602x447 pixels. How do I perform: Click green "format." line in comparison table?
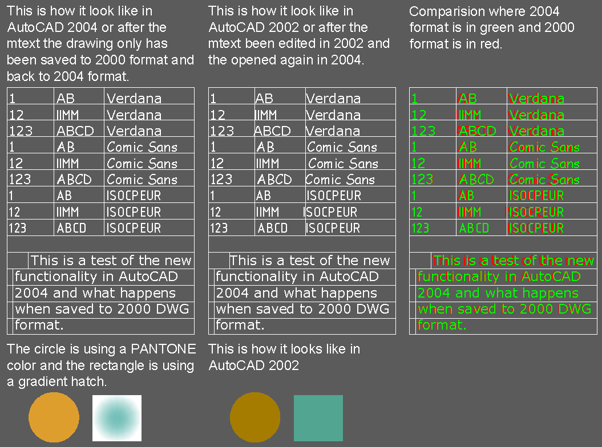(x=442, y=325)
